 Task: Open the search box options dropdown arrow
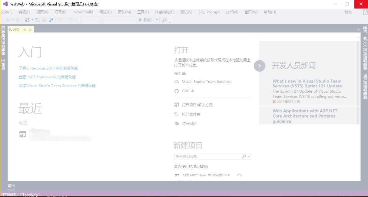(249, 157)
